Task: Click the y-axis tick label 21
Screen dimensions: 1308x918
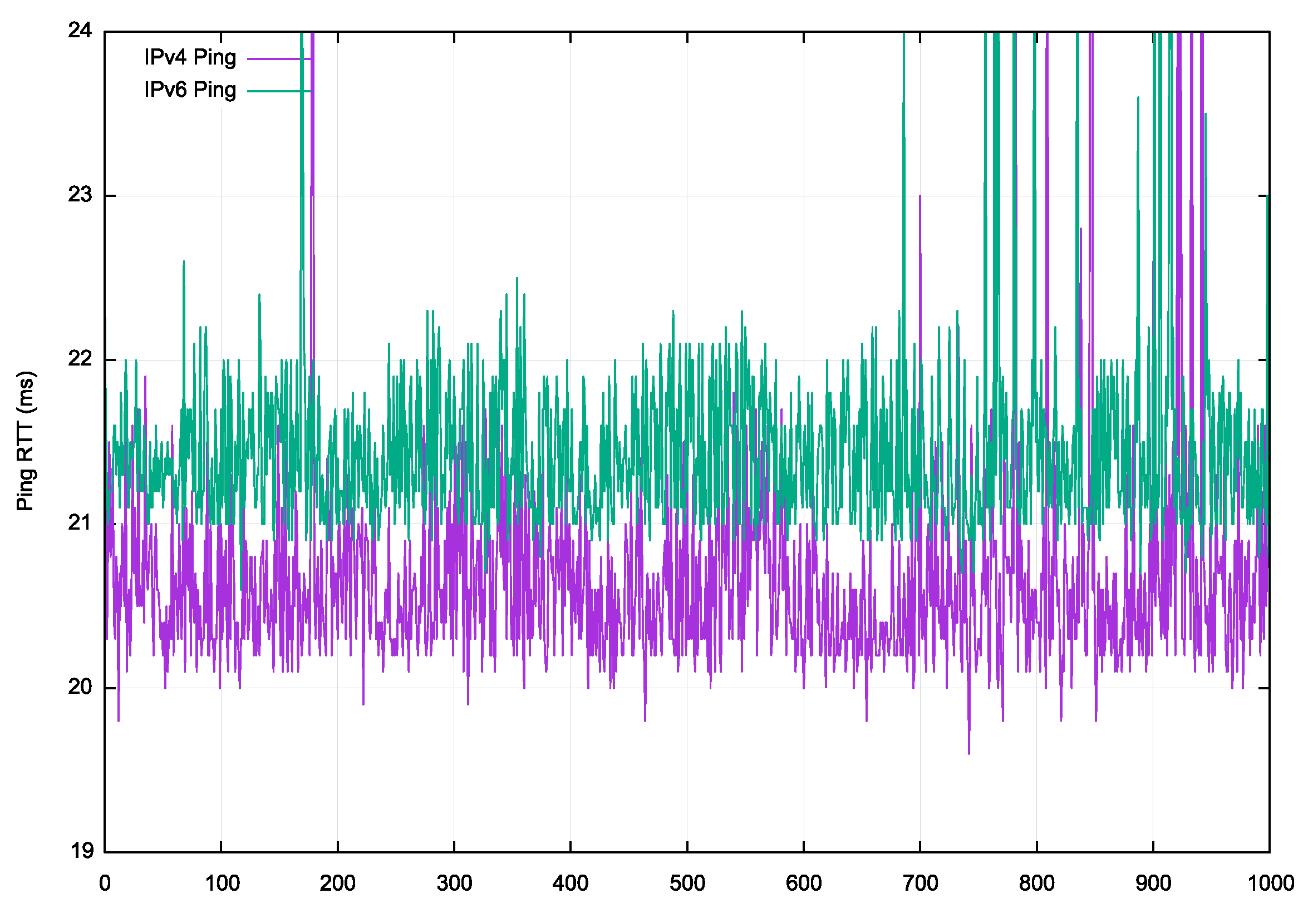Action: pyautogui.click(x=80, y=523)
